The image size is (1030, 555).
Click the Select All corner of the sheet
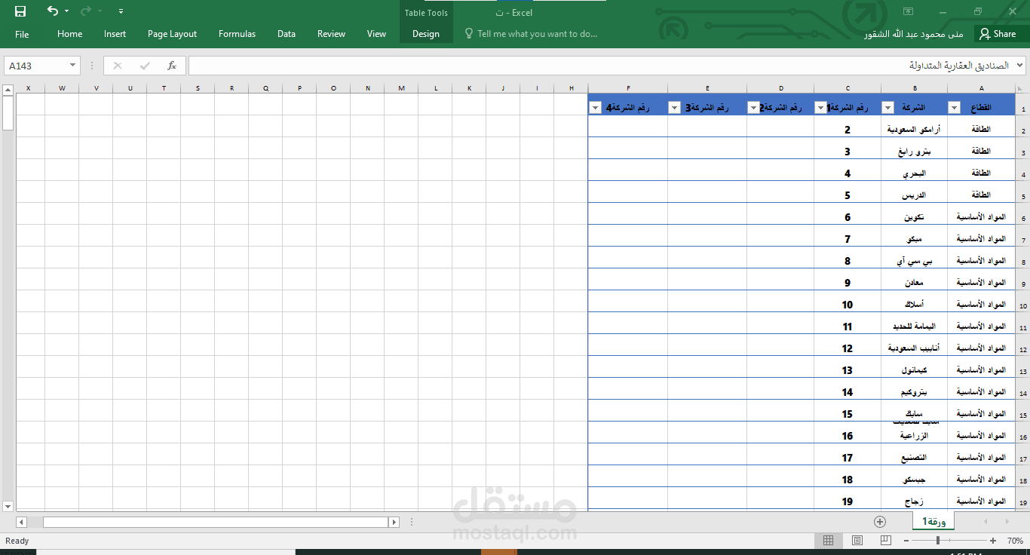click(1023, 88)
